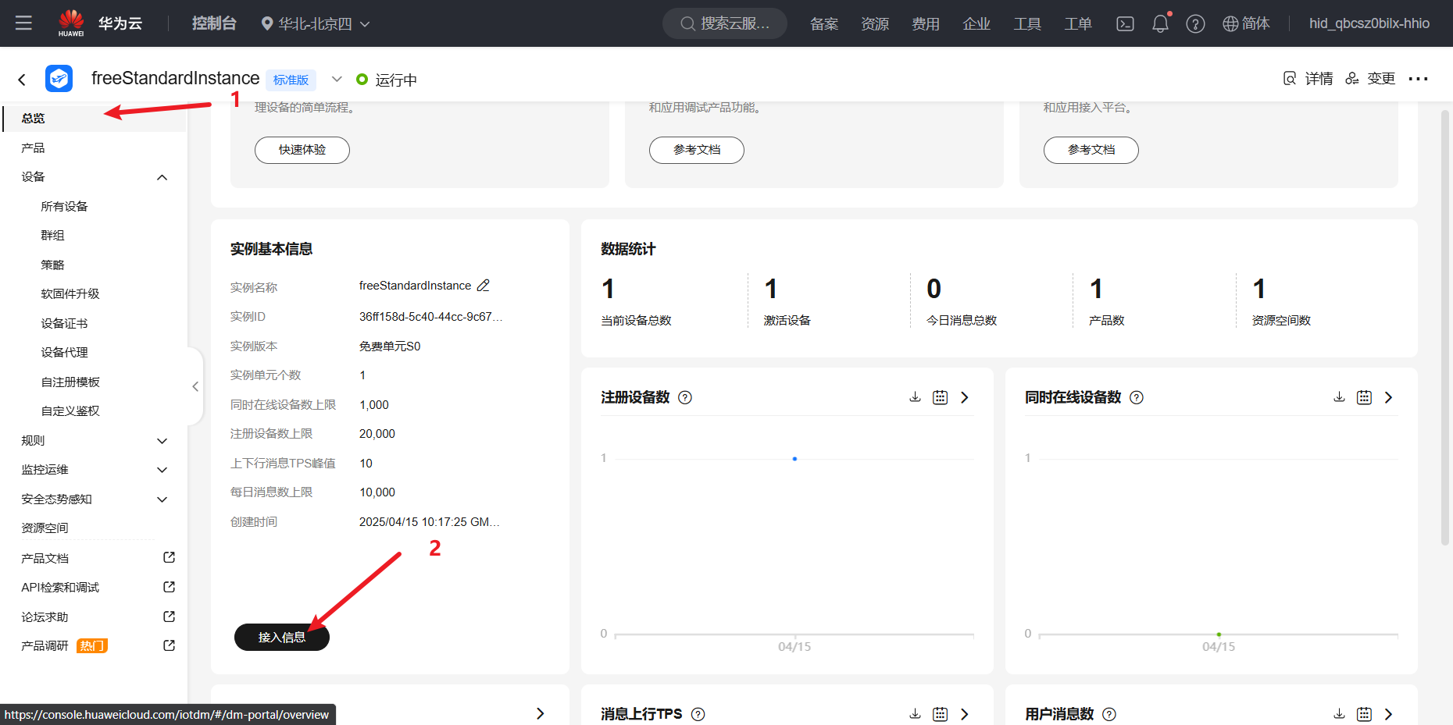Image resolution: width=1453 pixels, height=725 pixels.
Task: Click the IoT instance service icon
Action: [59, 78]
